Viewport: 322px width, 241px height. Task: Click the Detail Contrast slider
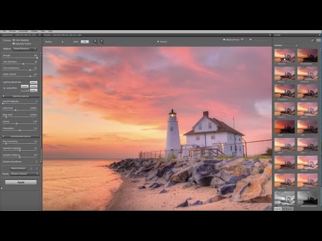(x=20, y=76)
